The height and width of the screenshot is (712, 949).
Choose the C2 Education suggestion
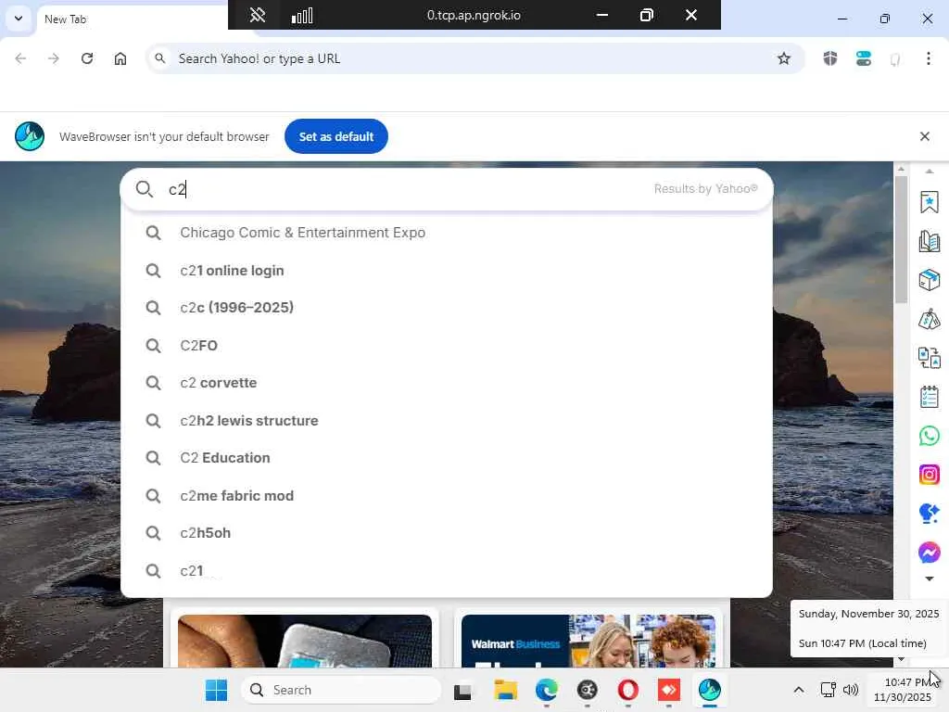point(447,458)
